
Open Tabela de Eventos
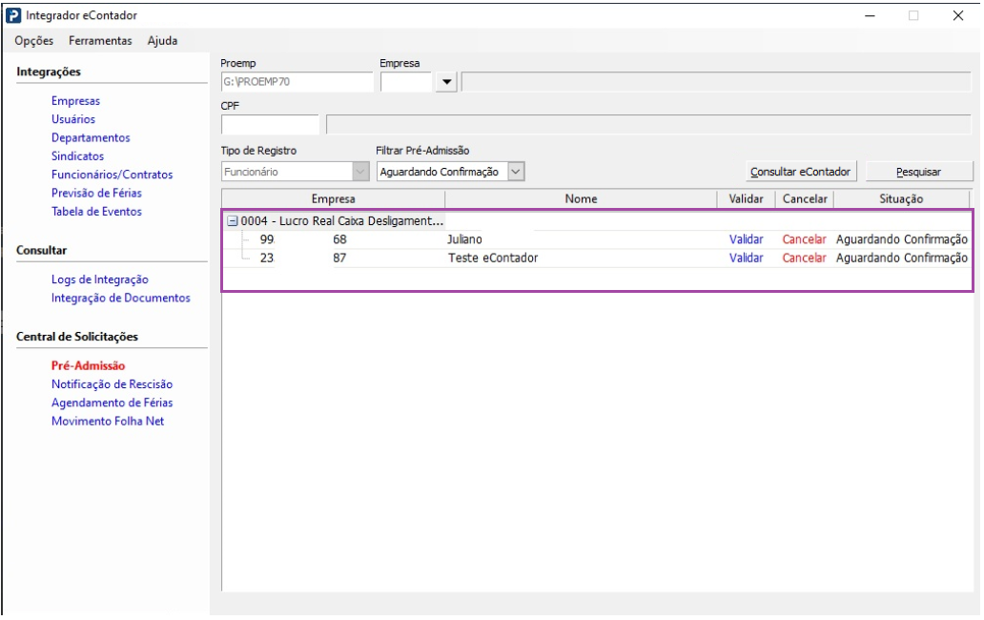click(x=96, y=212)
